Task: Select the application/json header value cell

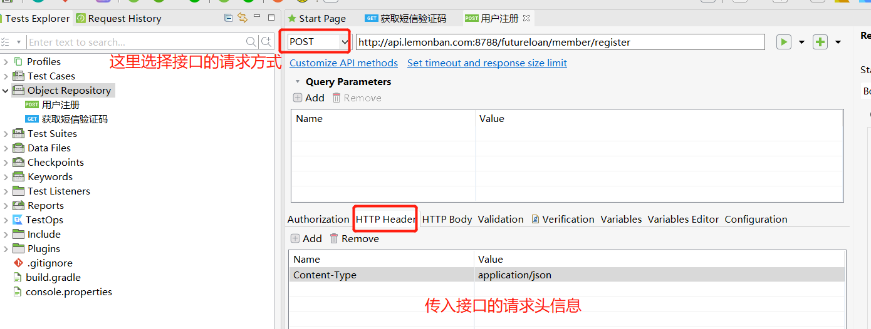Action: point(659,275)
